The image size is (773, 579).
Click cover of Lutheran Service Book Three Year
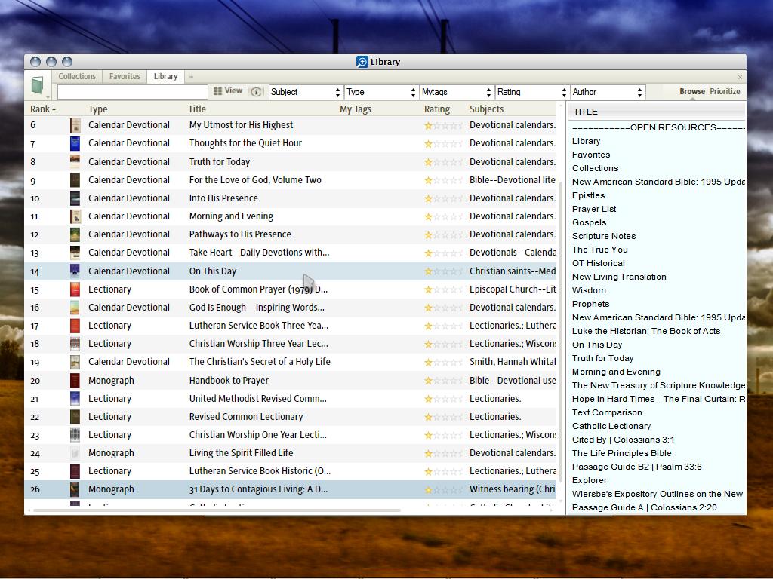[x=75, y=326]
